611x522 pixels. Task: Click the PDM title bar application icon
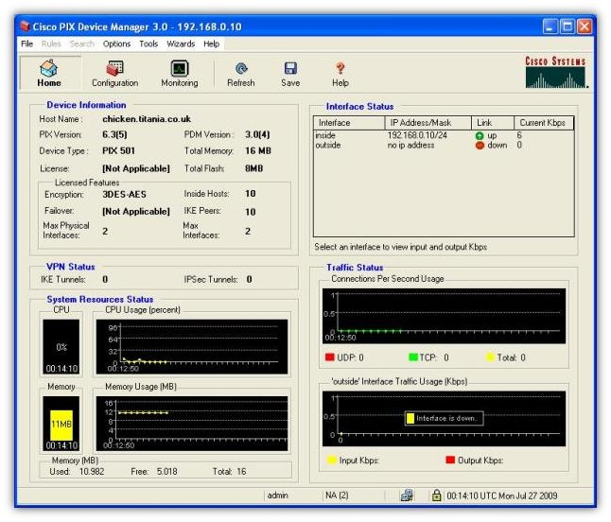[x=25, y=26]
